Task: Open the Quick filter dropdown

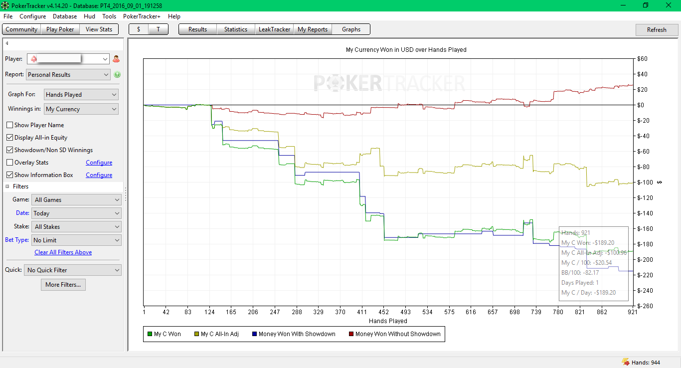Action: click(73, 270)
